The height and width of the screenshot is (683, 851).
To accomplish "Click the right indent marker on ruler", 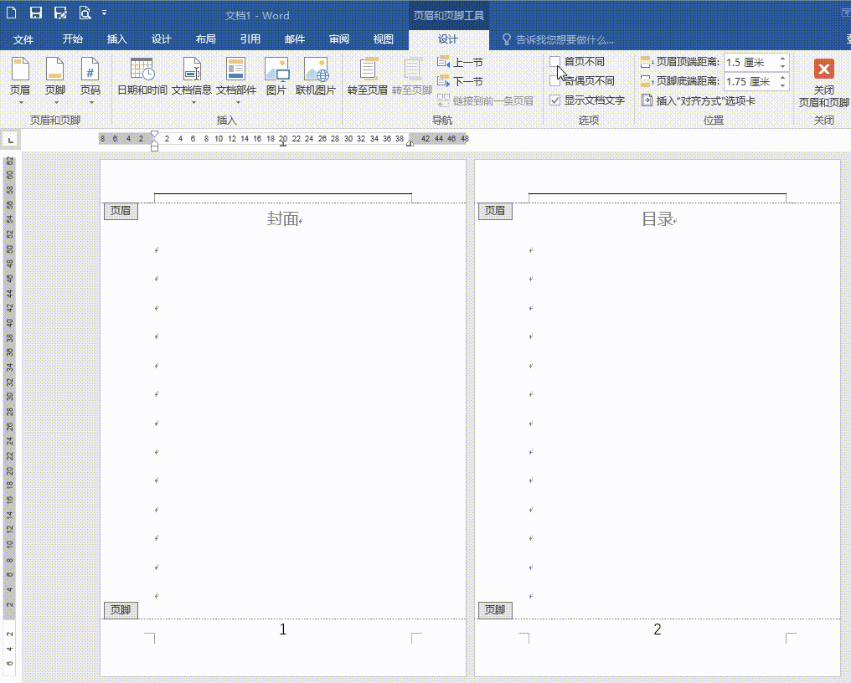I will point(410,142).
